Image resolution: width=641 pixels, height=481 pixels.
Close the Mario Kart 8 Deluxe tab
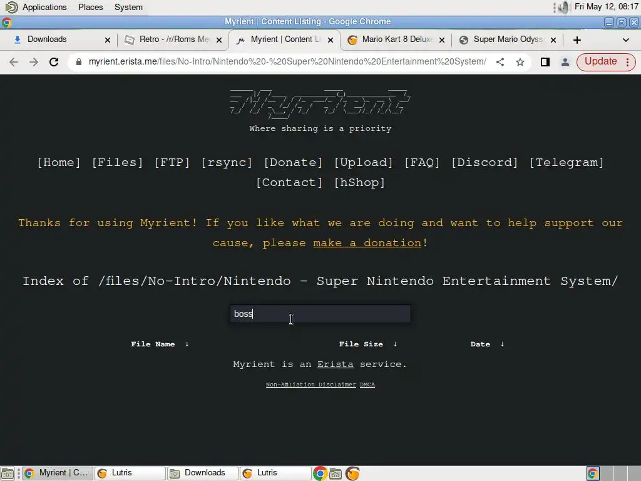[442, 39]
